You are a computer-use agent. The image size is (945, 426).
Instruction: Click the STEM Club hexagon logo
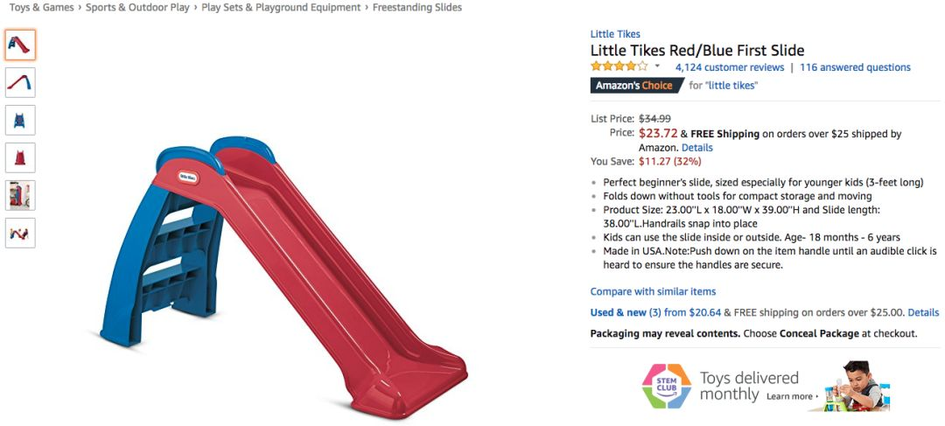tap(667, 386)
